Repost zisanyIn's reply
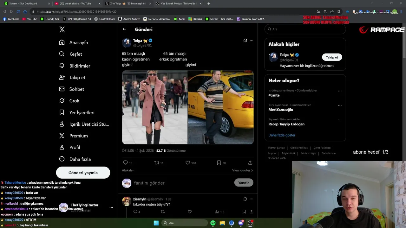This screenshot has width=406, height=228. (x=163, y=212)
